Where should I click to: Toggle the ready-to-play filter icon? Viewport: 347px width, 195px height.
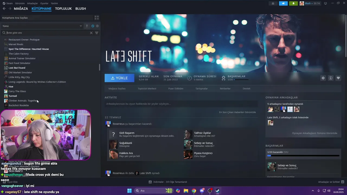97,26
